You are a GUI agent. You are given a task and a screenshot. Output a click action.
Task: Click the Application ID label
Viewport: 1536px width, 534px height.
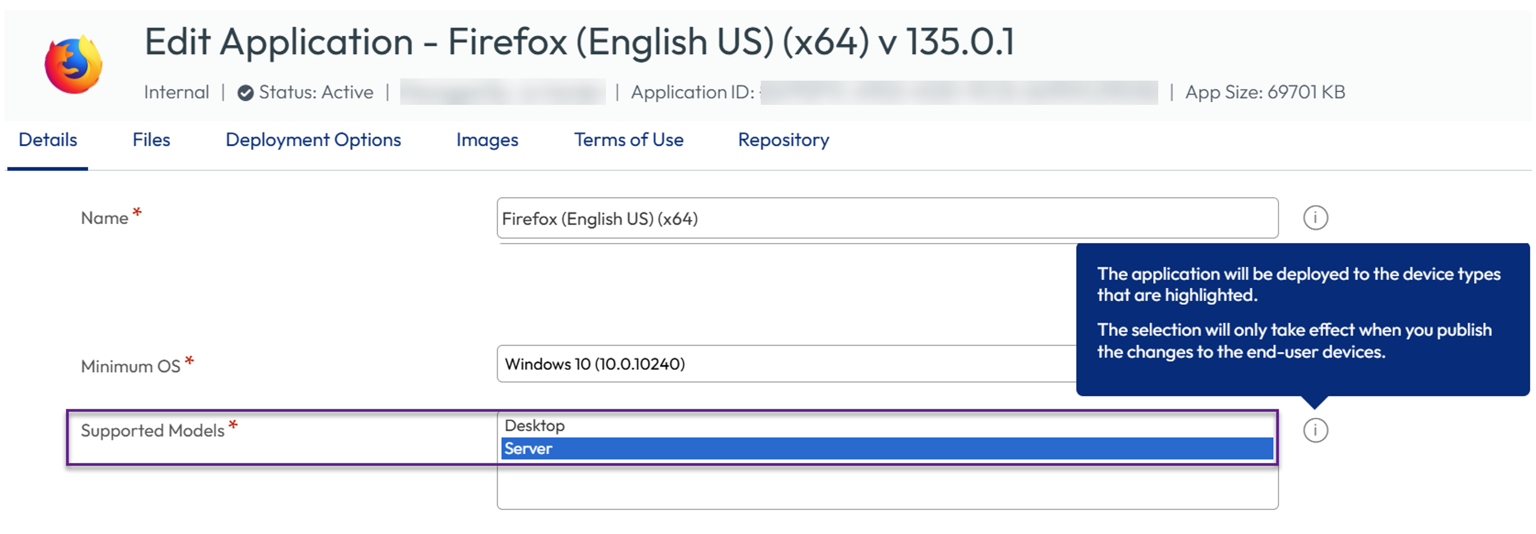tap(692, 93)
